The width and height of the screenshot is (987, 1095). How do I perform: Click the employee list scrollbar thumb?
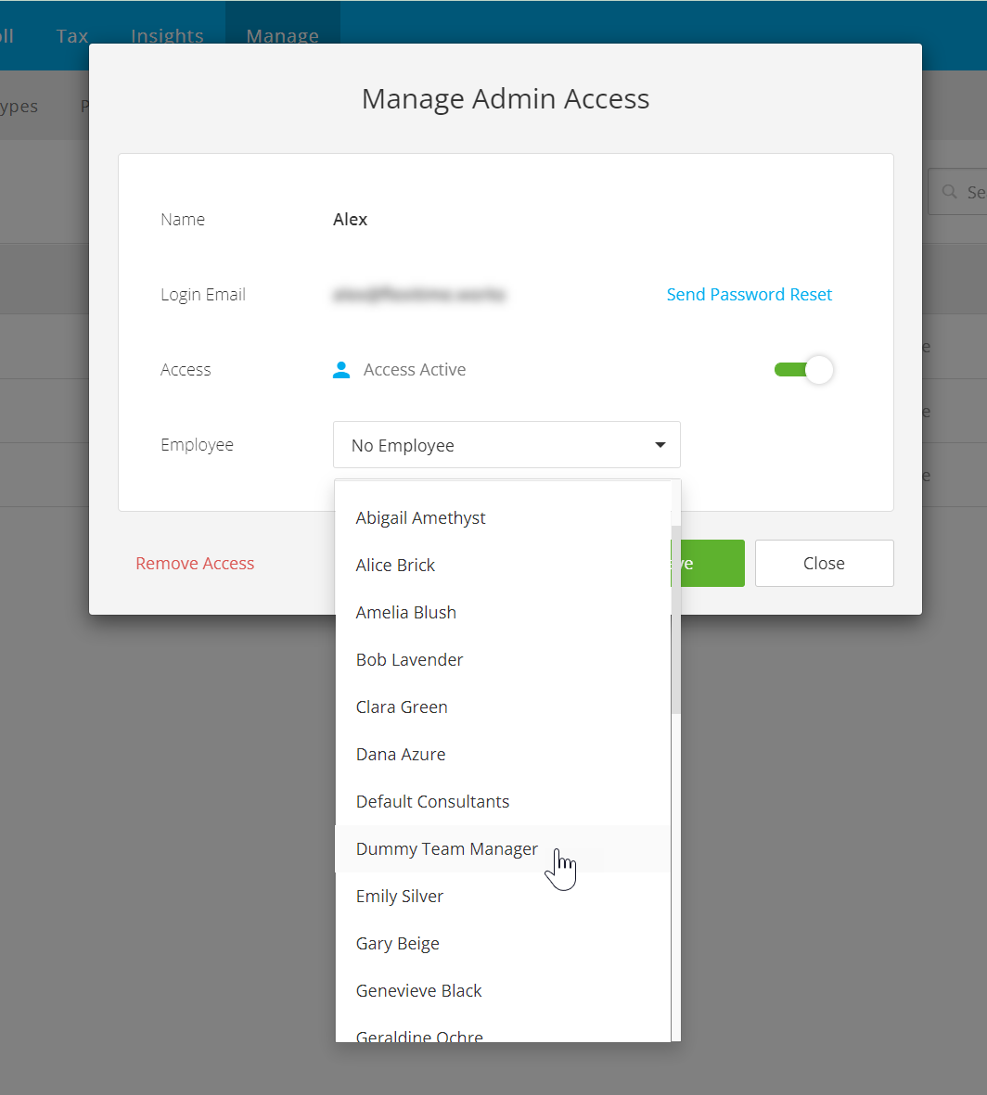click(x=675, y=619)
